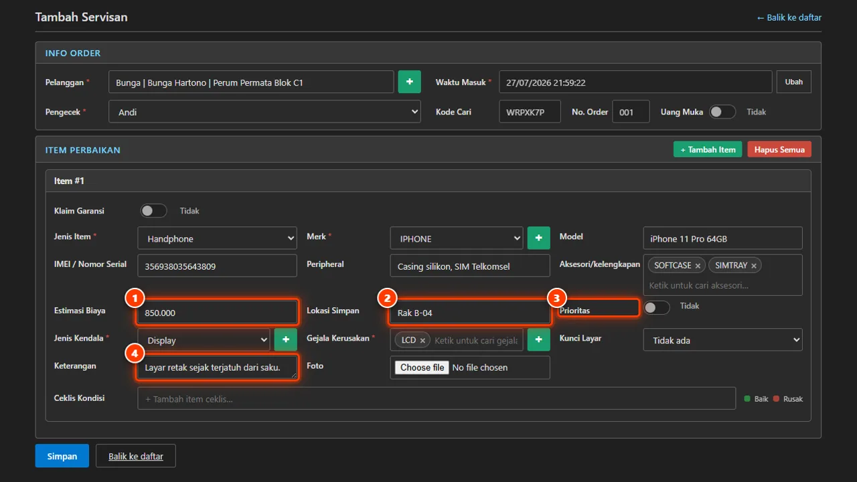Click the Kode Cari field WRPXK7P
Screen dimensions: 857x482
(x=530, y=112)
